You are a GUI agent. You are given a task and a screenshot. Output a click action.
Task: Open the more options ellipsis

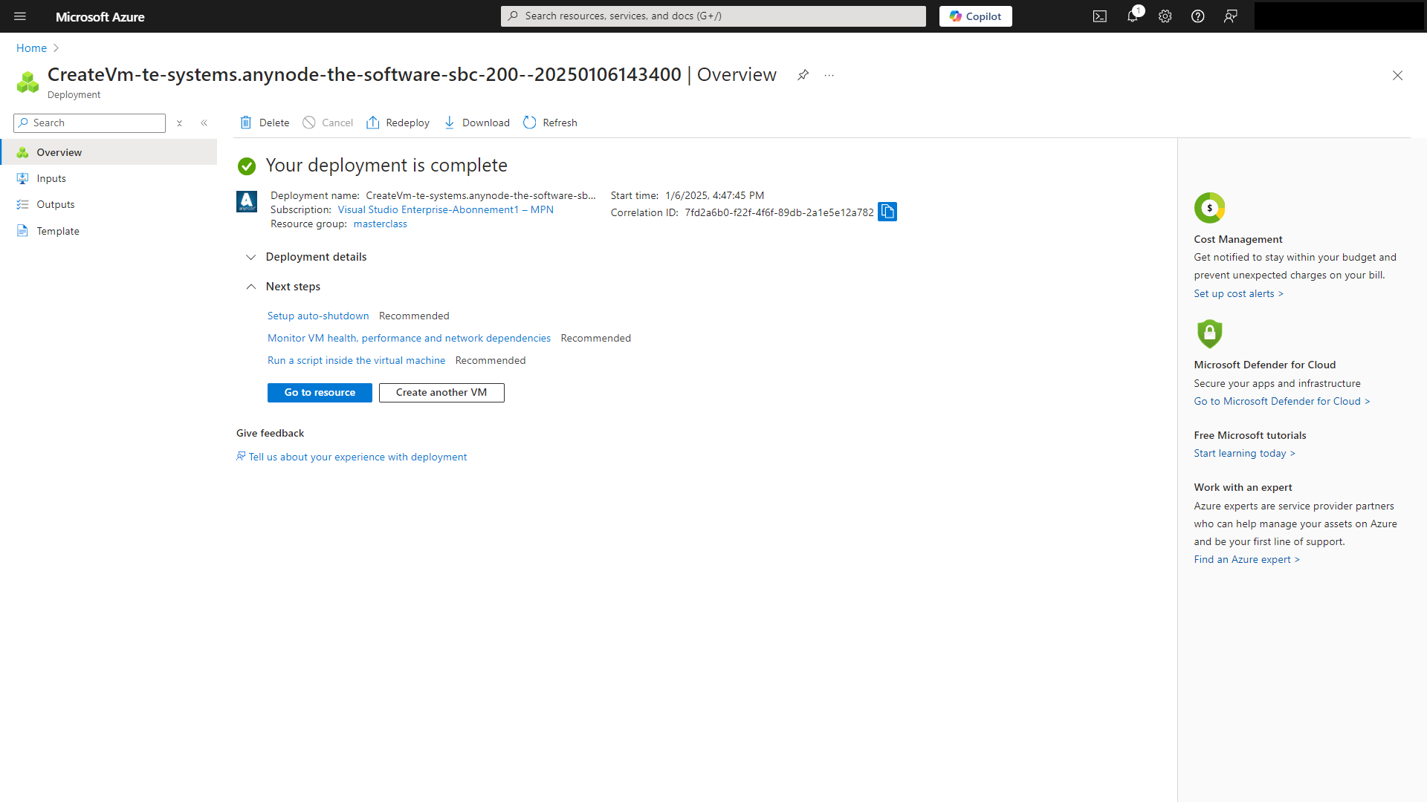pos(829,75)
